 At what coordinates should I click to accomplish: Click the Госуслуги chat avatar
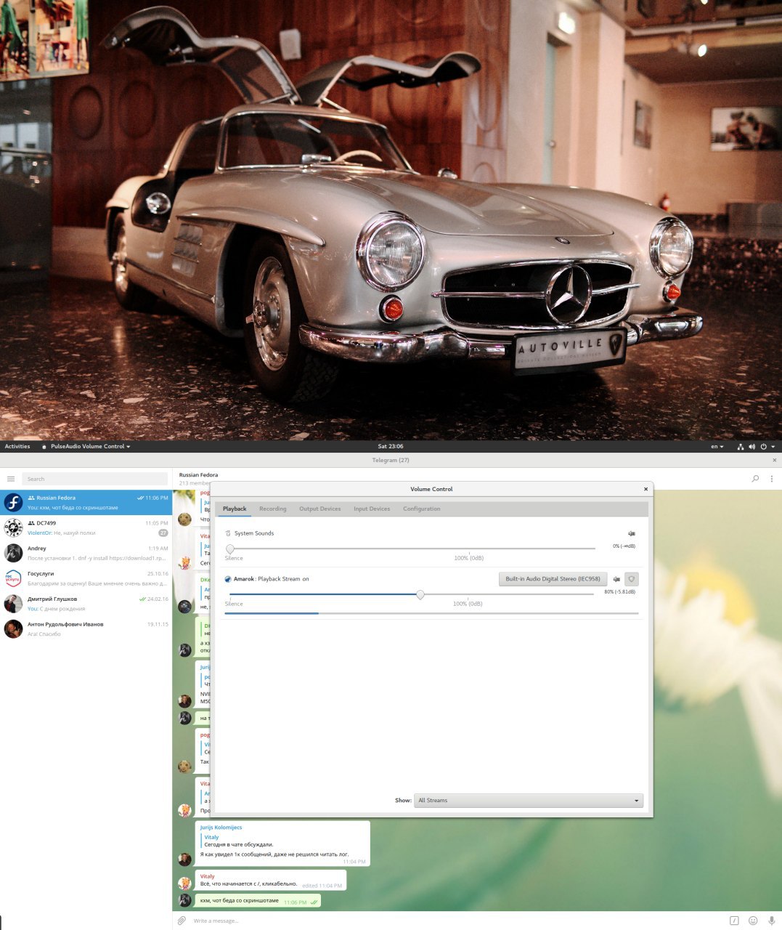pyautogui.click(x=13, y=578)
